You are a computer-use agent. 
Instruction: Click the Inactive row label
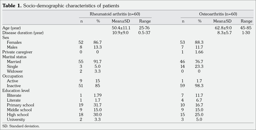tap(14, 86)
